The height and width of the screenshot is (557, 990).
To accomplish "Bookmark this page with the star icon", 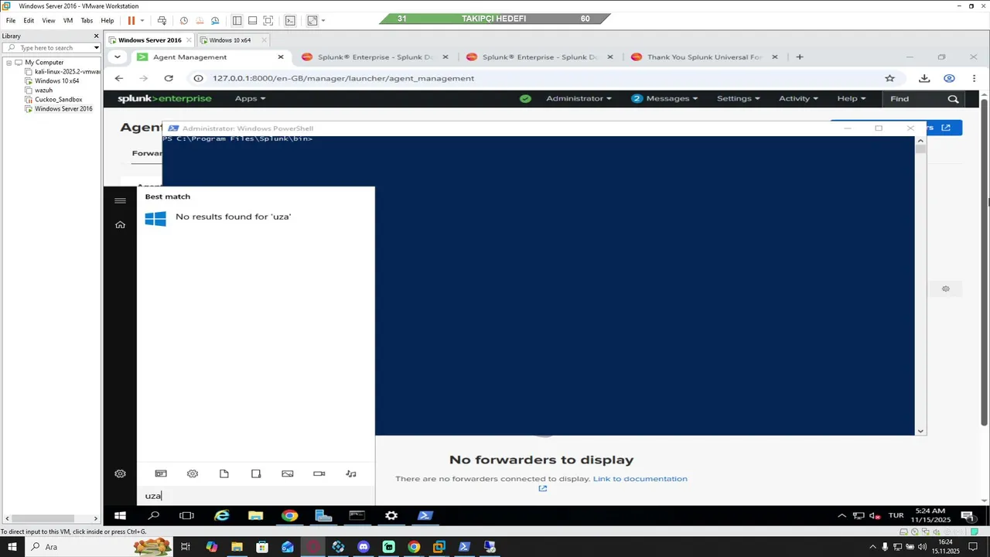I will [x=890, y=78].
